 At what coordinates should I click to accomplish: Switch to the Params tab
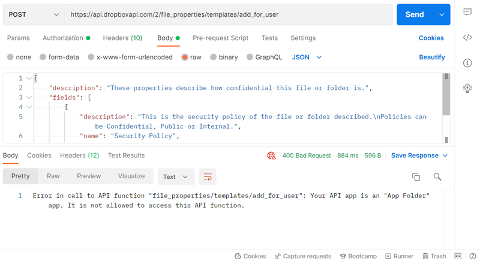tap(19, 38)
